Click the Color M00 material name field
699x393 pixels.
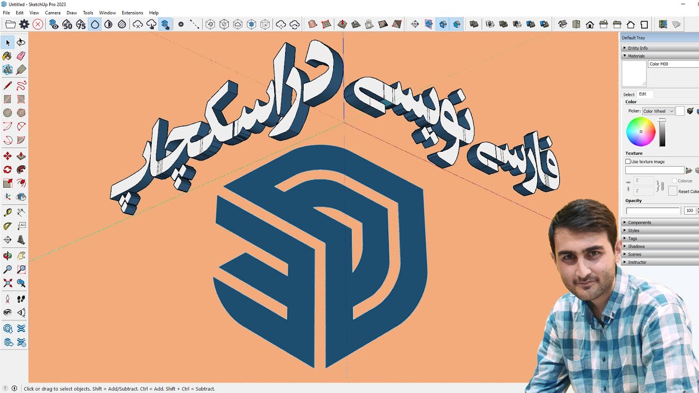(x=673, y=64)
